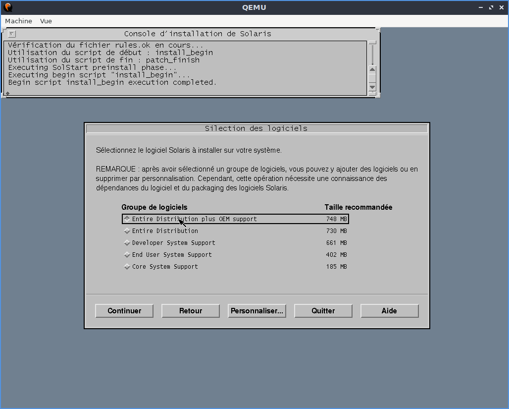Click the console line 'Begin script install_begin execution completed.'
509x409 pixels.
coord(112,82)
